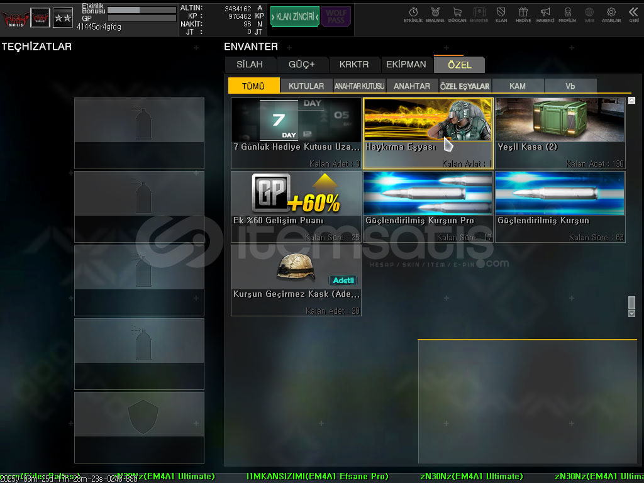The image size is (644, 483).
Task: Click the TEÇHİZATLAR heading
Action: [36, 47]
